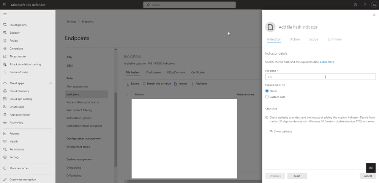Click Search title or value box
The image size is (379, 183).
[156, 84]
